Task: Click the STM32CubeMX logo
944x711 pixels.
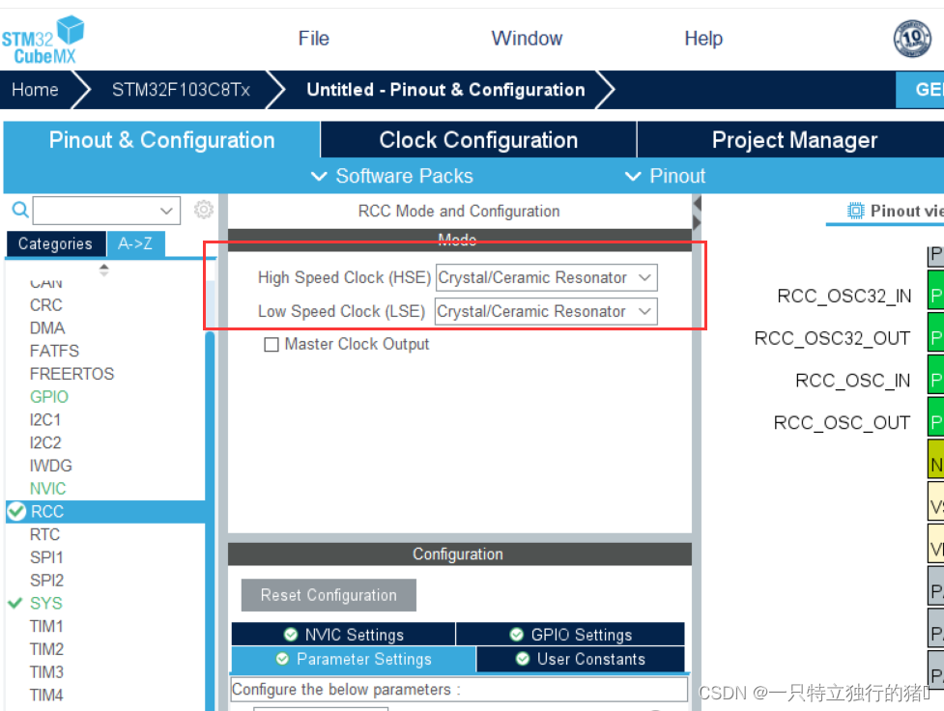Action: pyautogui.click(x=43, y=40)
